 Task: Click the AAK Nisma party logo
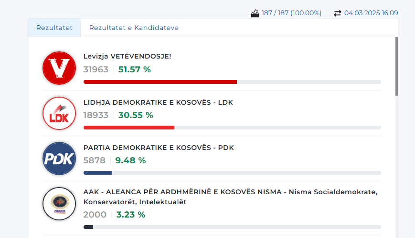tap(59, 204)
